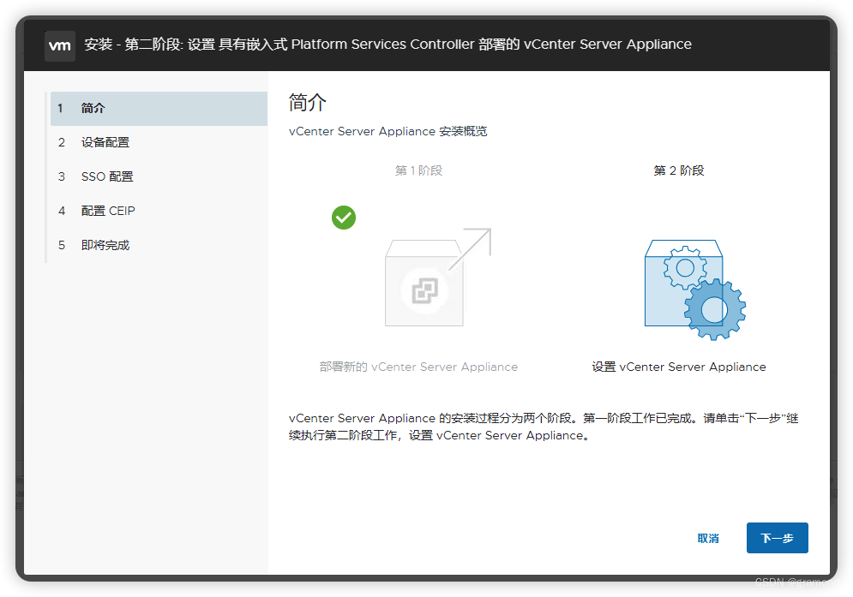The image size is (853, 597).
Task: Click the stage 2 gears setup icon
Action: tap(695, 290)
